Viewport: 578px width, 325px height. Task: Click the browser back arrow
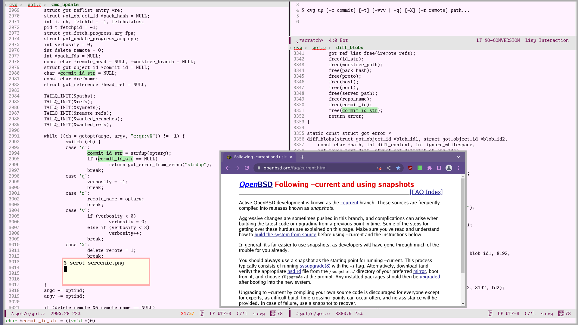(228, 168)
